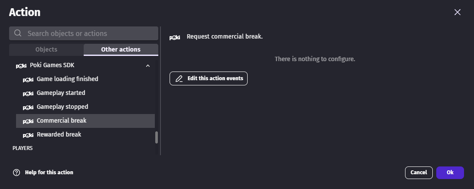The height and width of the screenshot is (189, 474).
Task: Click Poki logo next to Request commercial break
Action: tap(175, 37)
